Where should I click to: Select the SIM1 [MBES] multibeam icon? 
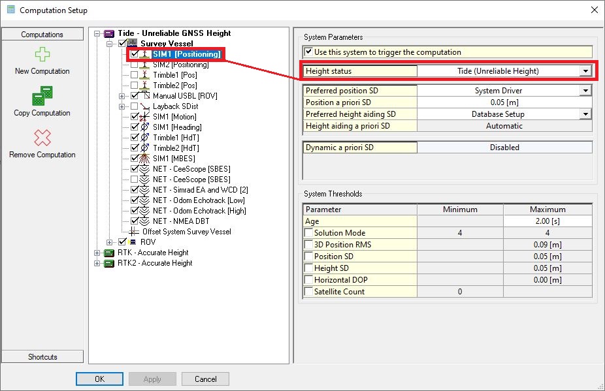point(145,159)
